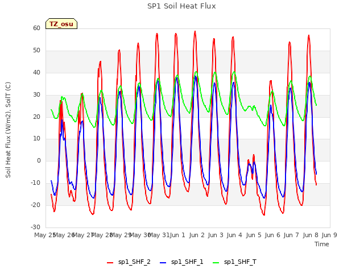Click the Jun 6 x-axis tick label
This screenshot has width=364, height=273.
coord(272,235)
